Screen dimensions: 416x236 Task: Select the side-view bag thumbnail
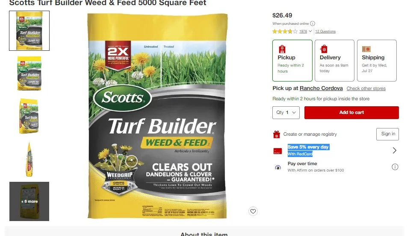[x=29, y=159]
